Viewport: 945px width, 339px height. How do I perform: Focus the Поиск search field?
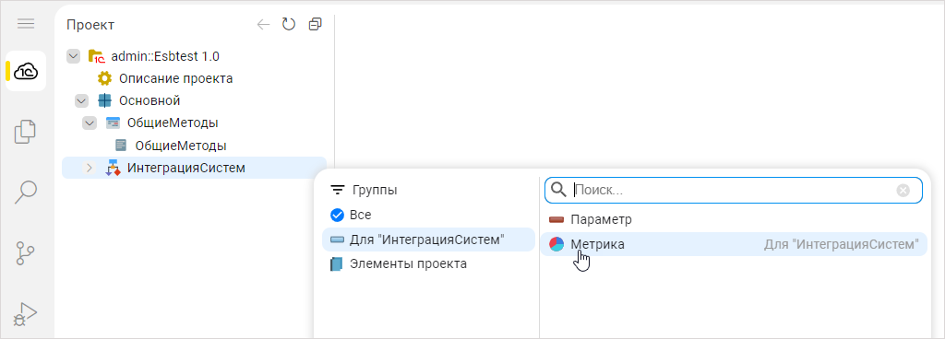733,191
